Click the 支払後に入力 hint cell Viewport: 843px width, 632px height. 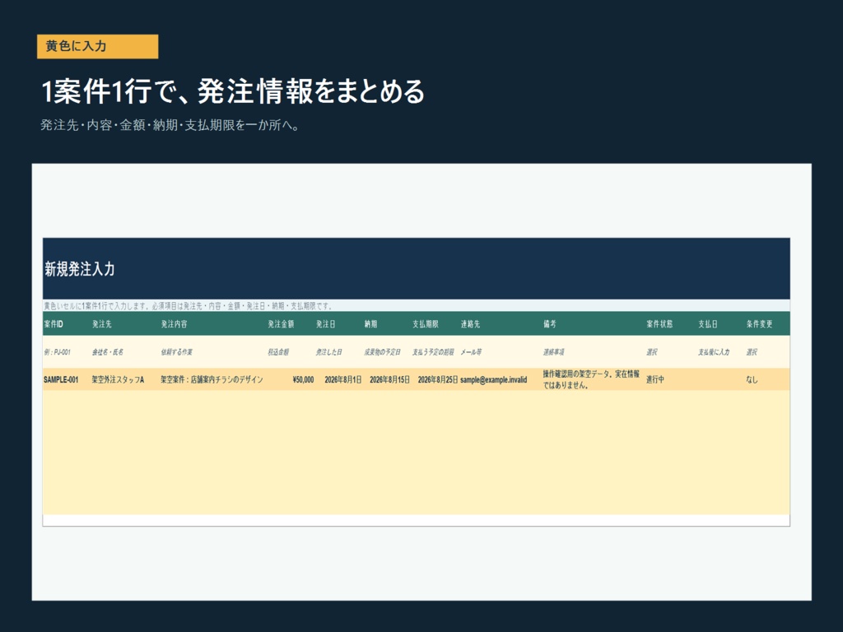pyautogui.click(x=714, y=352)
